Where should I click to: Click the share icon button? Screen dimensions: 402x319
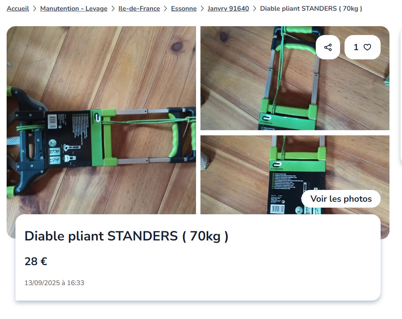[328, 47]
